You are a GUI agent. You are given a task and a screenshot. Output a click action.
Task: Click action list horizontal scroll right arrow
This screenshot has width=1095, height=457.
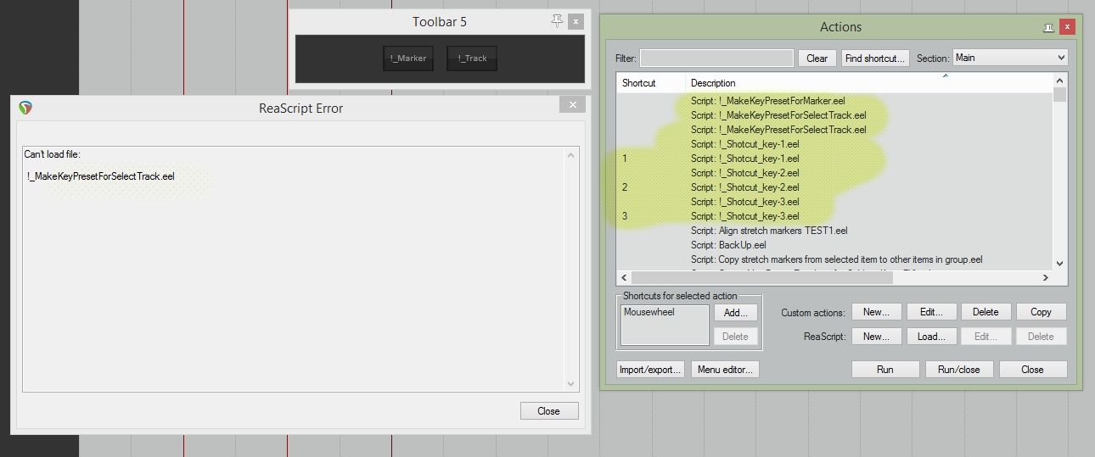(x=1046, y=278)
